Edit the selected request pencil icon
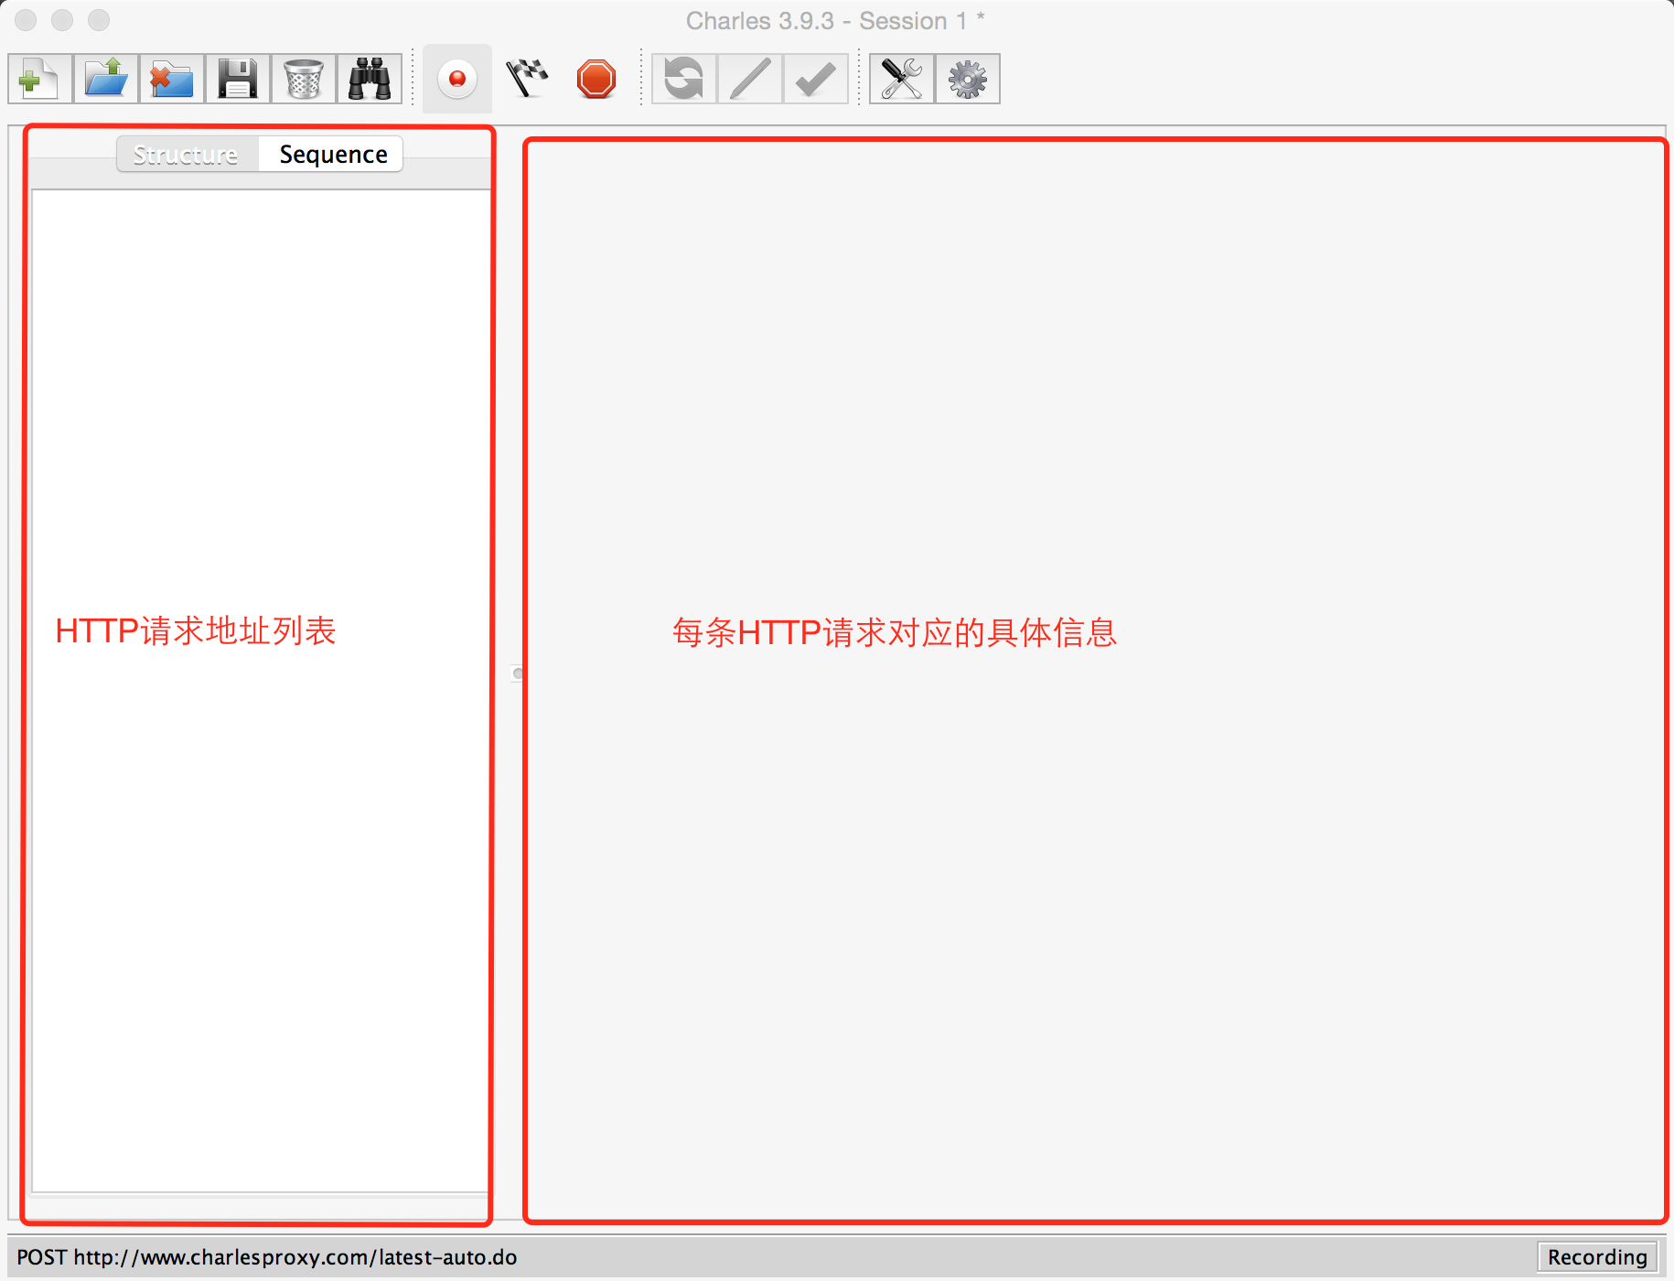The width and height of the screenshot is (1674, 1281). (x=750, y=79)
